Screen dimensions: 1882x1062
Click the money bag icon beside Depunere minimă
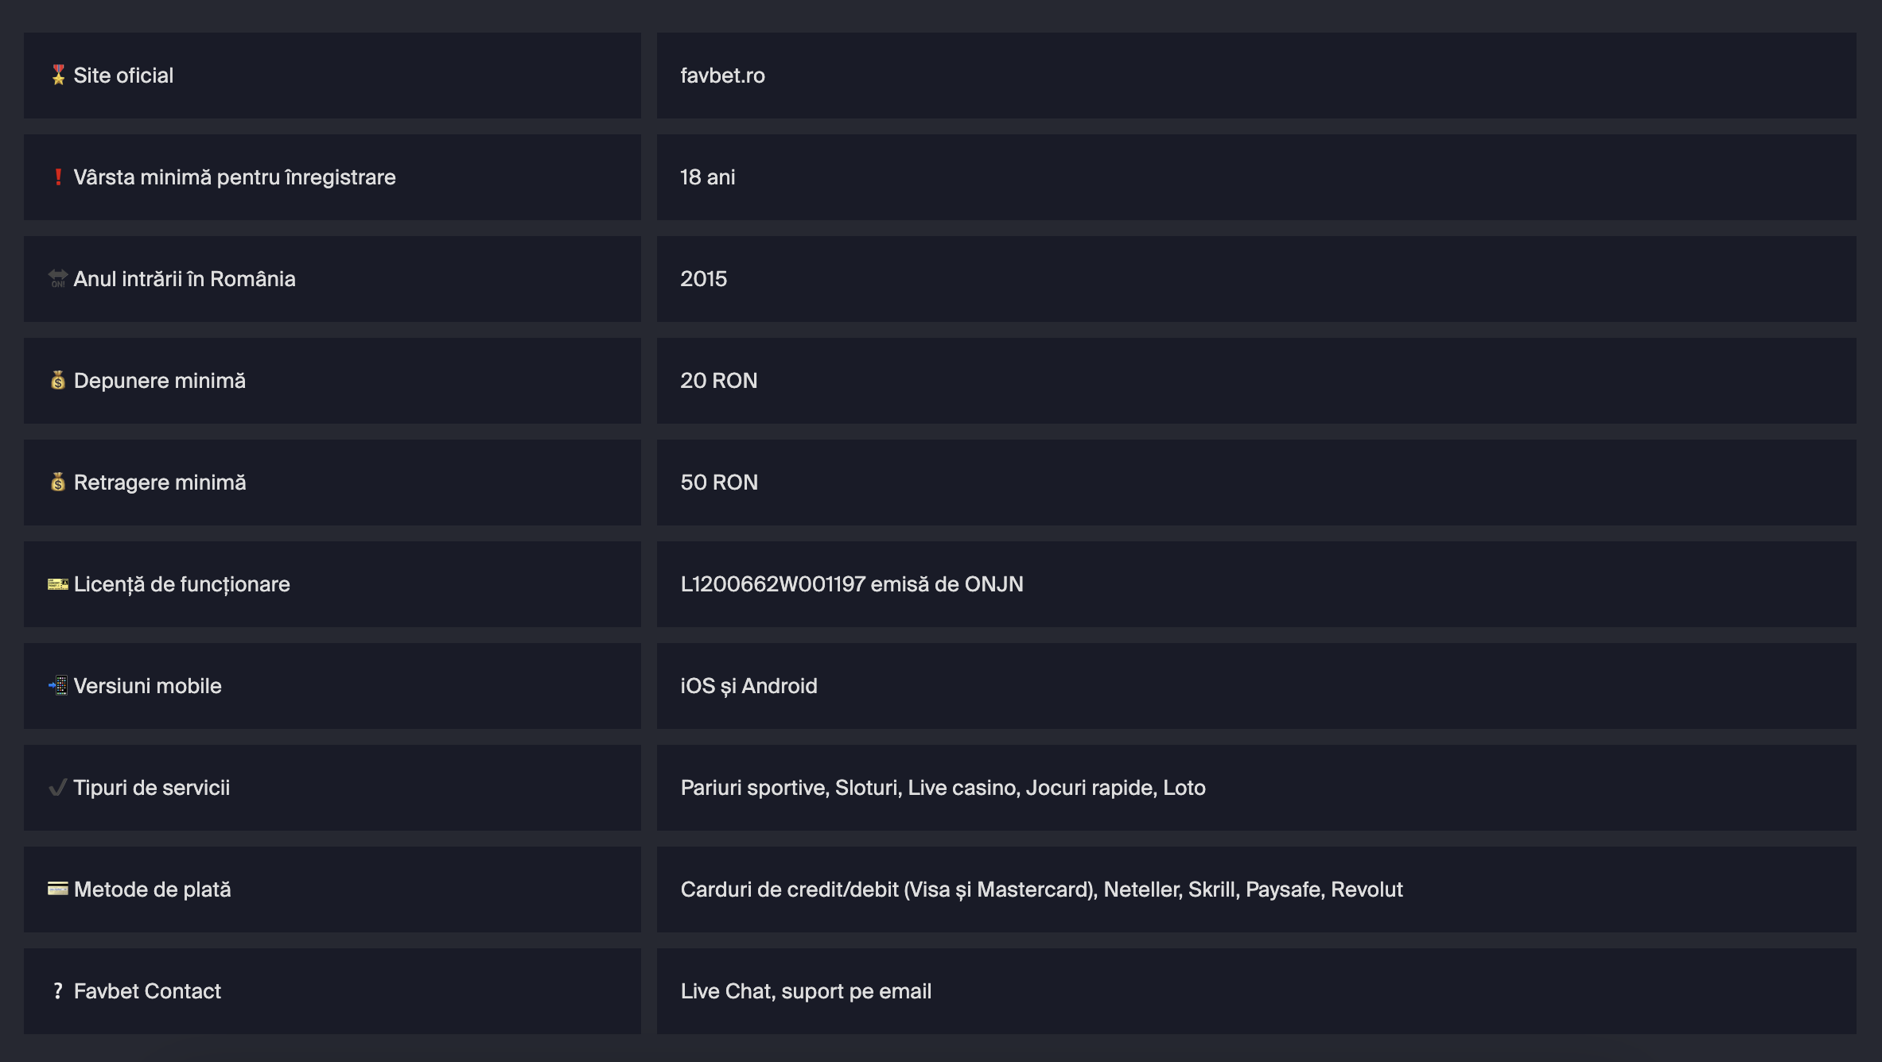(58, 381)
